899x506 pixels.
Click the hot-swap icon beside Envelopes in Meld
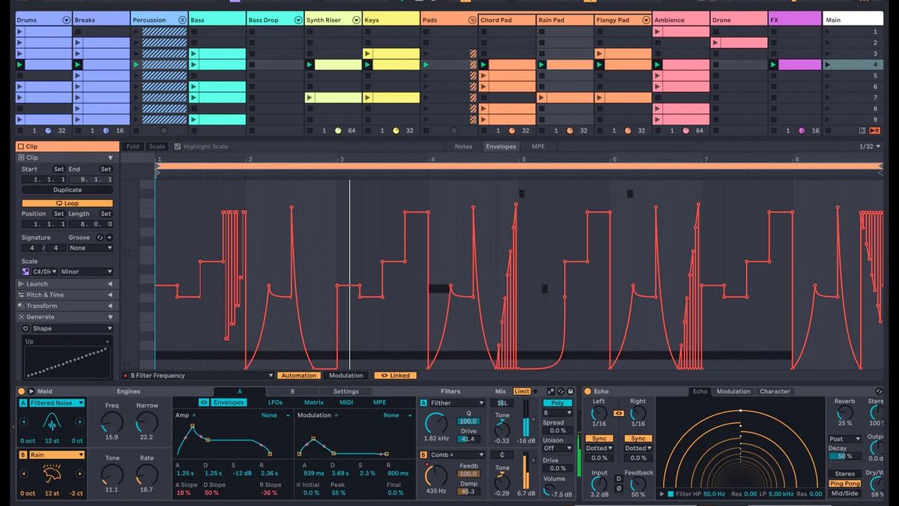tap(204, 403)
